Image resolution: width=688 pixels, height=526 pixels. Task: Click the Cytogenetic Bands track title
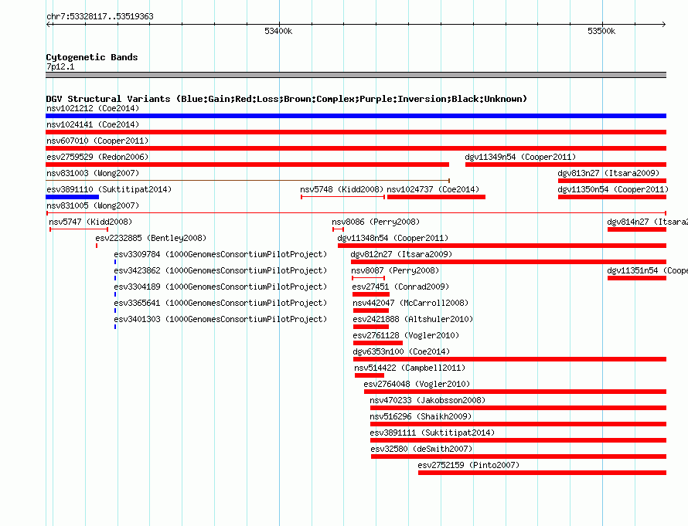point(92,57)
